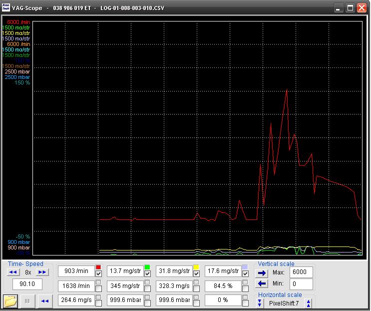This screenshot has height=311, width=371.
Task: Click the Ross-Tech icon in title bar
Action: [x=5, y=7]
